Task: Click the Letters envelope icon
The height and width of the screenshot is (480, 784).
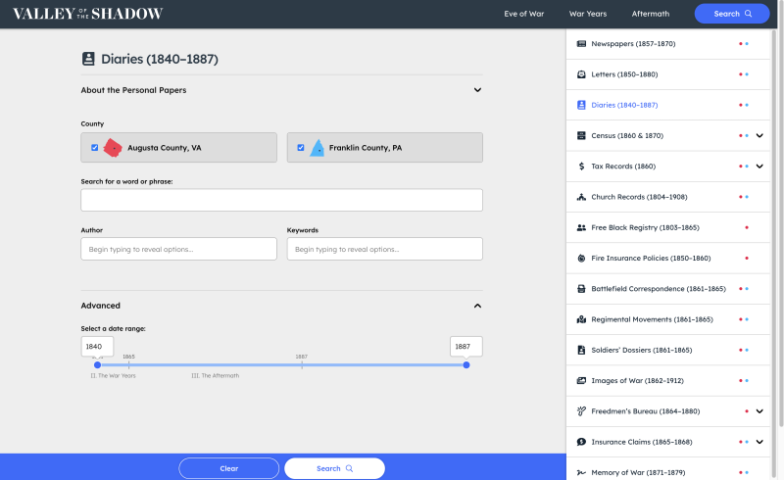Action: click(x=581, y=74)
